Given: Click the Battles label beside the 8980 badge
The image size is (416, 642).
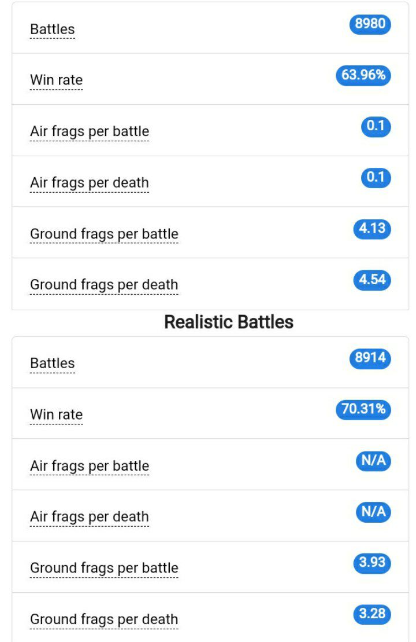Looking at the screenshot, I should pyautogui.click(x=53, y=30).
